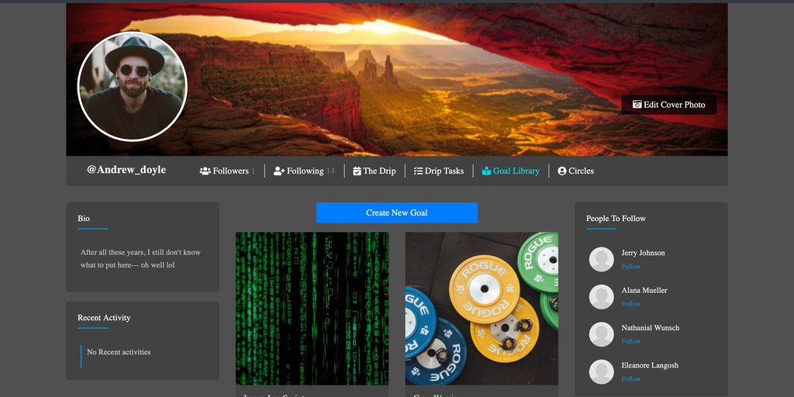Click the Followers people icon

205,171
